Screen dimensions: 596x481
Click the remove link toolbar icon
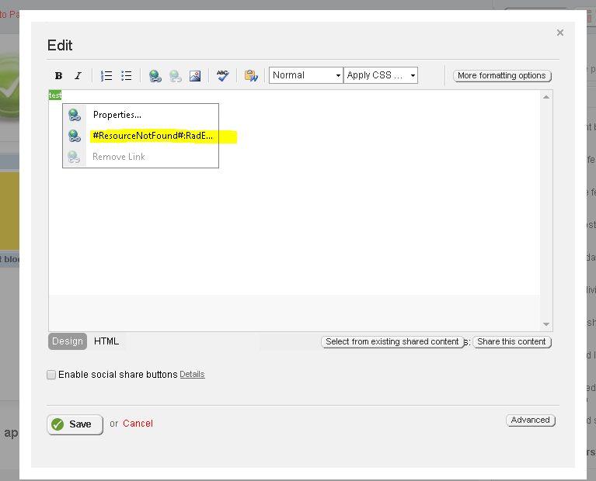[176, 76]
